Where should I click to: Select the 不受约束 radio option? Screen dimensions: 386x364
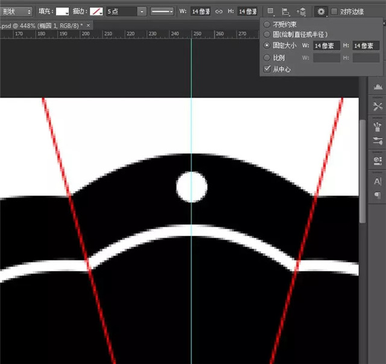pos(268,24)
